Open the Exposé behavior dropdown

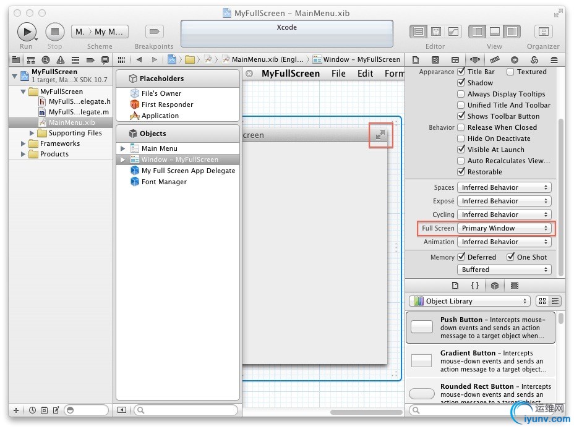(x=504, y=201)
